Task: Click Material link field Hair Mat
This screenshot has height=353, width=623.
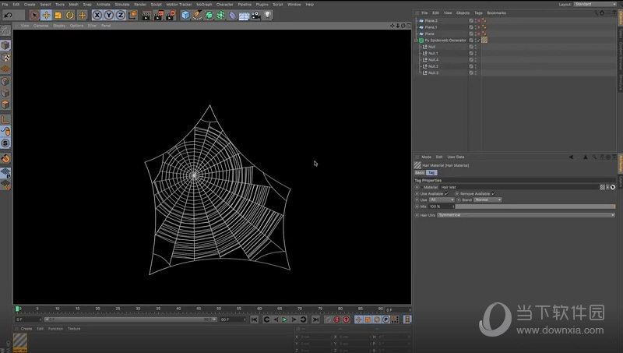Action: [x=519, y=187]
